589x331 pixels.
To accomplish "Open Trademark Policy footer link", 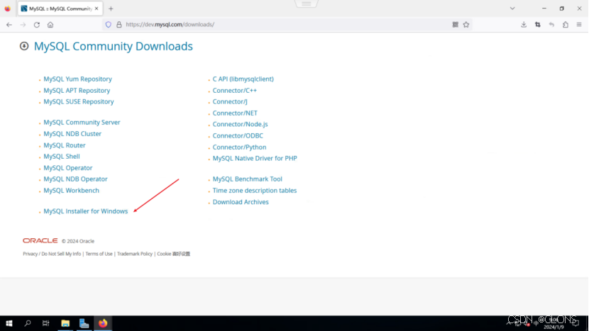I will click(x=135, y=254).
